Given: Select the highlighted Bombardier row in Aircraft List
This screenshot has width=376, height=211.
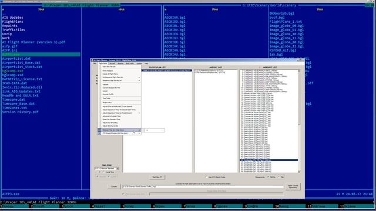Looking at the screenshot, I should (269, 160).
